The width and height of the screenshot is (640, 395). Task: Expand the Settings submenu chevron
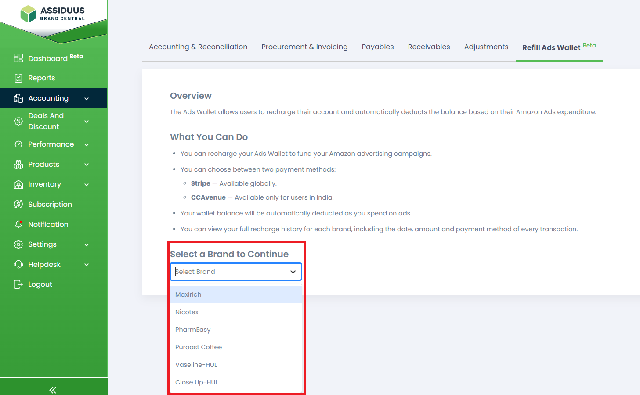click(87, 244)
